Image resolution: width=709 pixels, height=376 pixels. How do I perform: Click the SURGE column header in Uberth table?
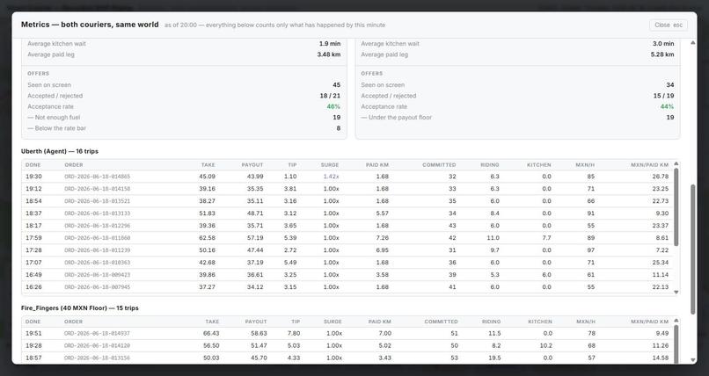(x=330, y=165)
